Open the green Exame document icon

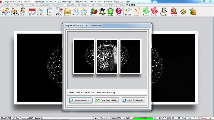click(x=146, y=12)
